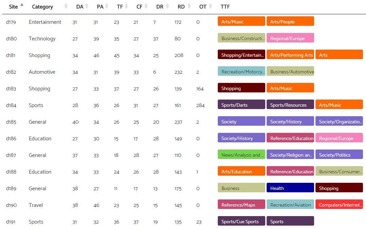The image size is (366, 229).
Task: Open the Recreation/Motorcycles tag on d182
Action: (x=242, y=71)
